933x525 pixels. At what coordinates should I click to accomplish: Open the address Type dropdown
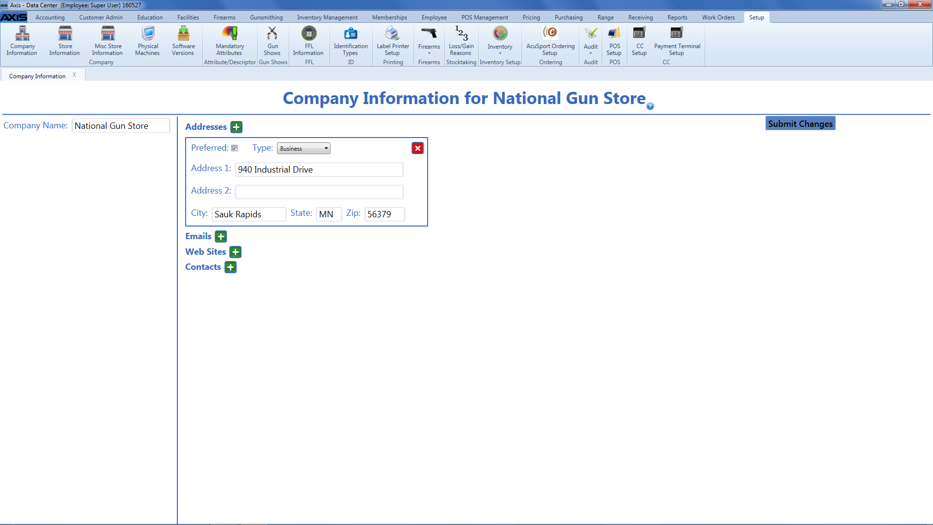click(304, 148)
